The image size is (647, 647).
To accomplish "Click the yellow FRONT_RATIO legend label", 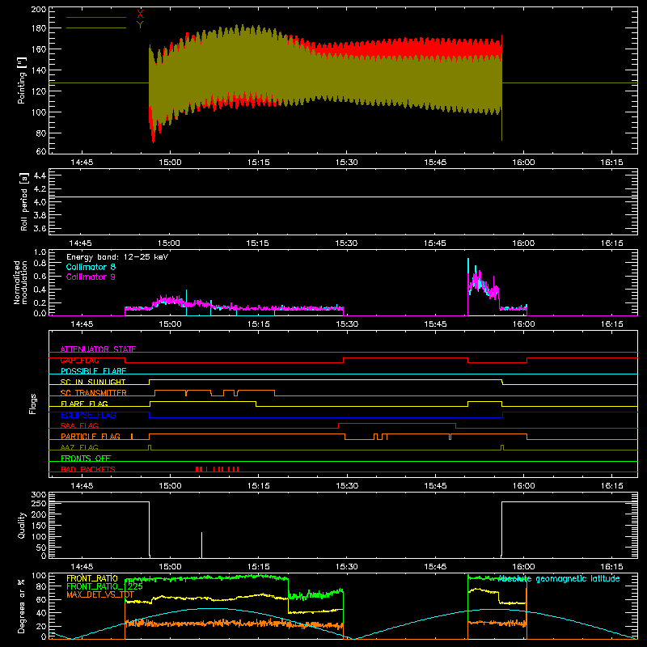I will point(92,578).
